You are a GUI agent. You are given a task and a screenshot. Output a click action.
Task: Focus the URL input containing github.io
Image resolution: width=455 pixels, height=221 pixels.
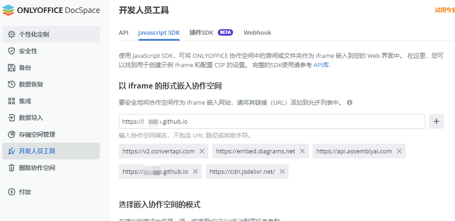click(272, 121)
